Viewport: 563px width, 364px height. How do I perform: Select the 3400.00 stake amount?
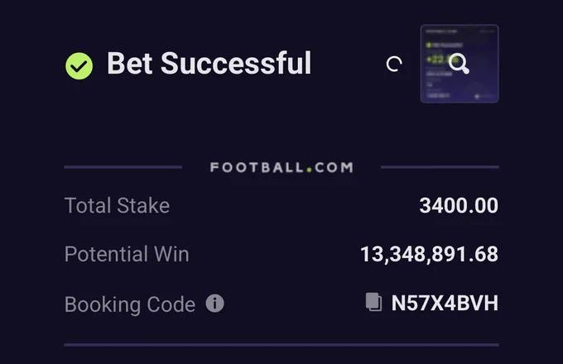459,205
